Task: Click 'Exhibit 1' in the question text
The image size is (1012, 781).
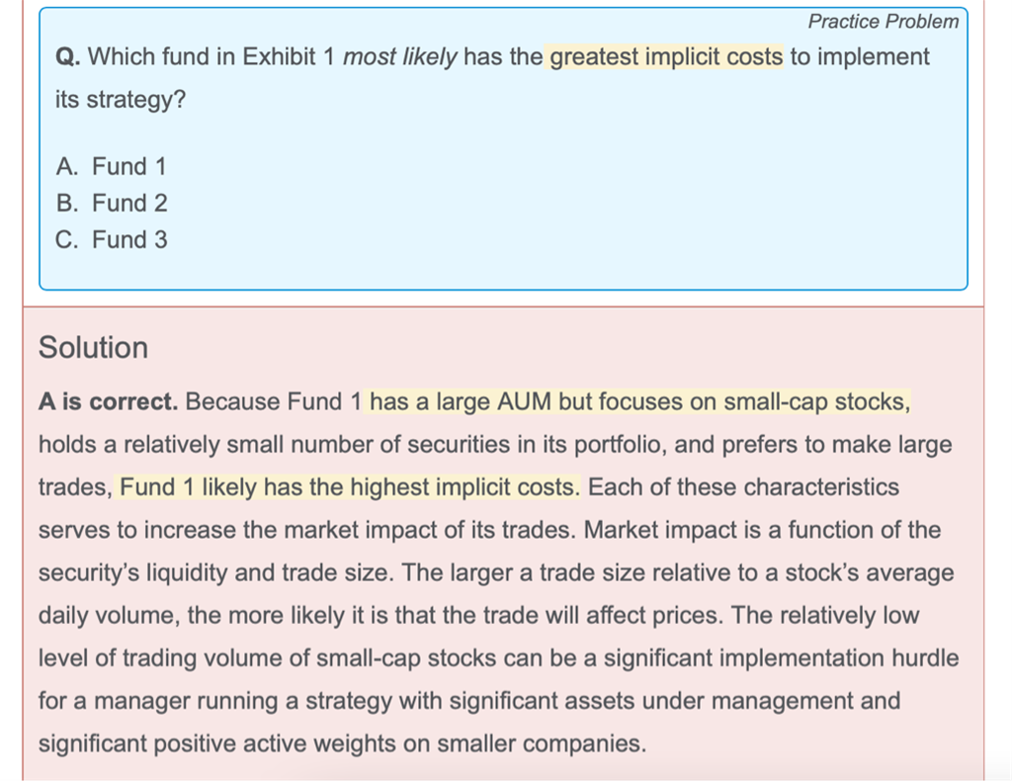Action: point(289,57)
